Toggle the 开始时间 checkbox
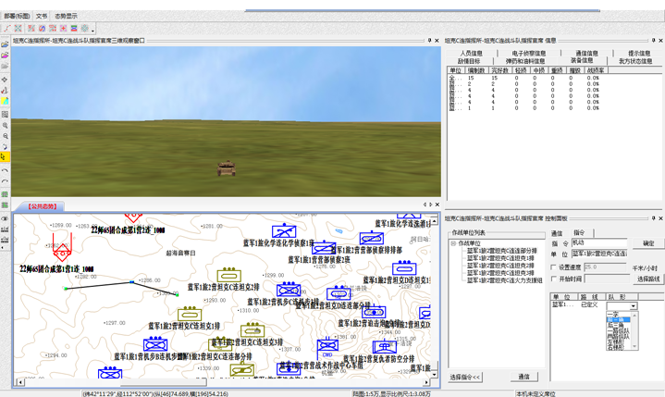665x397 pixels. tap(554, 279)
